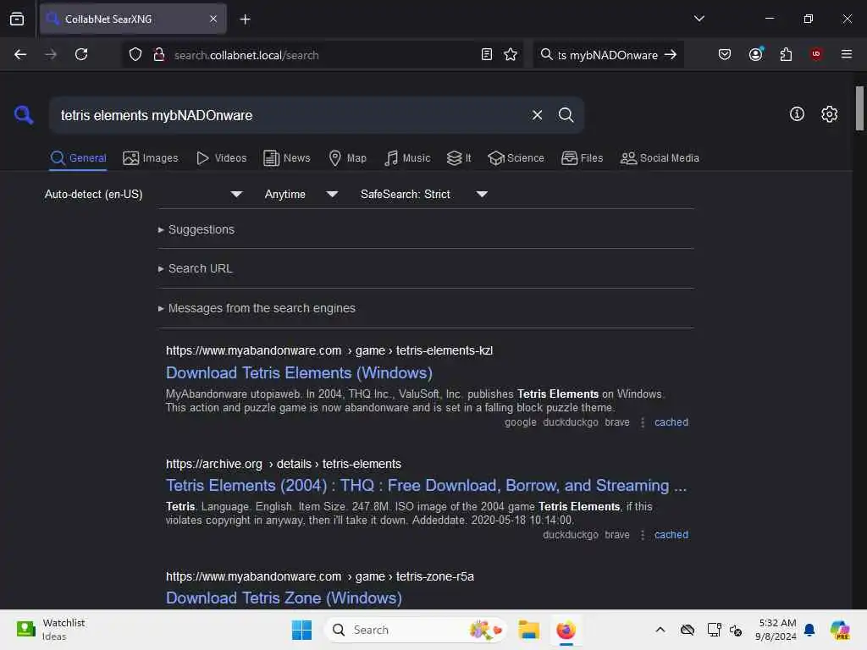Open Download Tetris Zone (Windows) result
The width and height of the screenshot is (867, 650).
[284, 598]
